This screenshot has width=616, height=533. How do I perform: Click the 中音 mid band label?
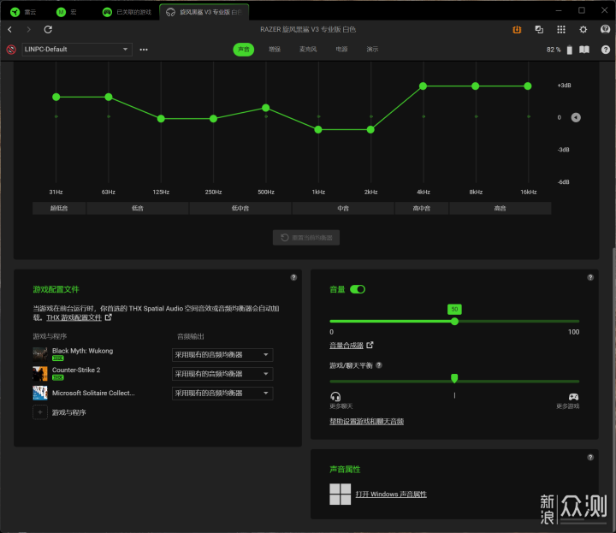[x=343, y=208]
